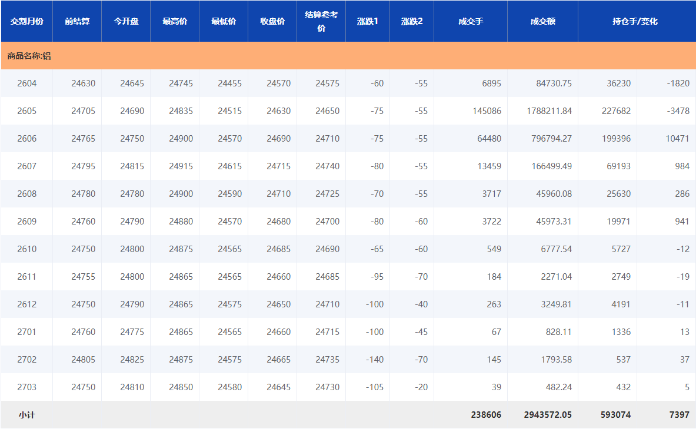Select position change value 10471
The height and width of the screenshot is (429, 696).
point(677,139)
